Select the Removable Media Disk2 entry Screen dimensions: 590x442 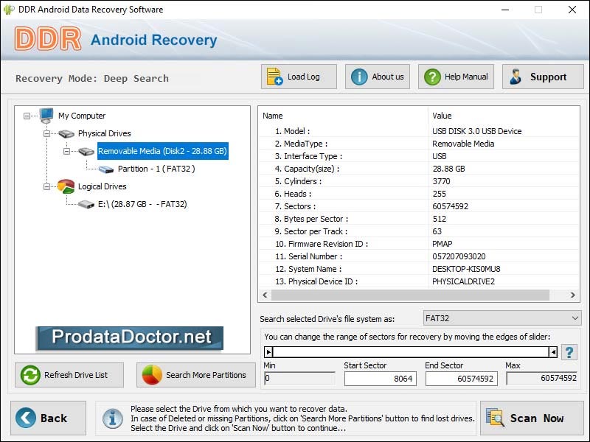tap(161, 151)
